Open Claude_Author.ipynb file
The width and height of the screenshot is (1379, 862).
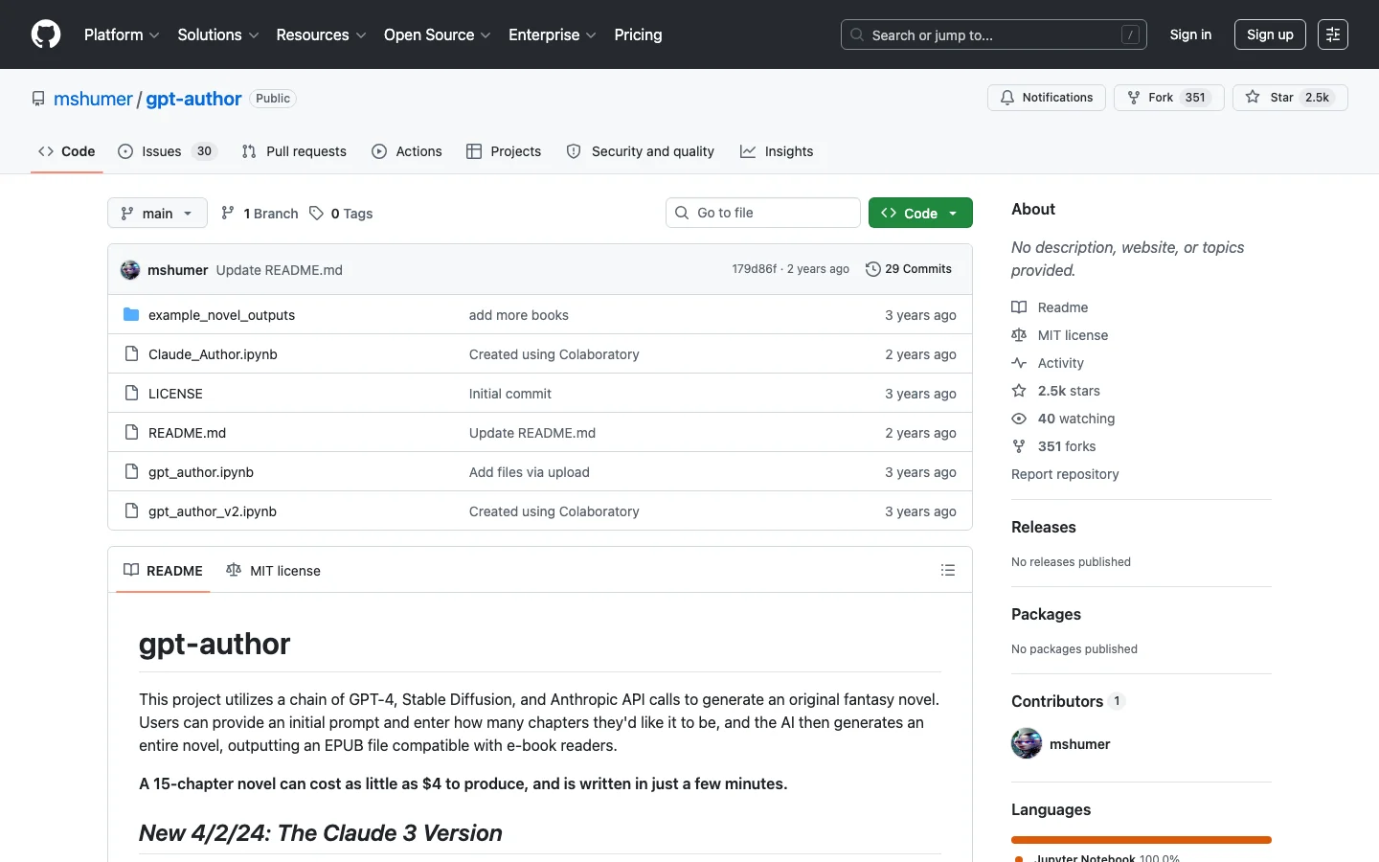(213, 354)
